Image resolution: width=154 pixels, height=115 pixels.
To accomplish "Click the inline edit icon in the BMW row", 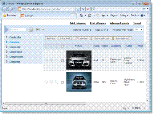I will (51, 82).
